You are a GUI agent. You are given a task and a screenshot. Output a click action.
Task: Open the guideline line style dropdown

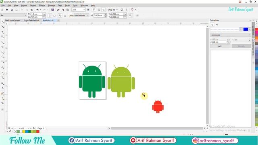[x=241, y=29]
